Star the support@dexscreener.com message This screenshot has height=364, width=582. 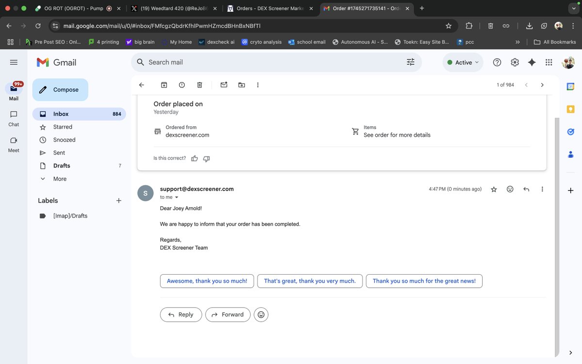tap(494, 189)
